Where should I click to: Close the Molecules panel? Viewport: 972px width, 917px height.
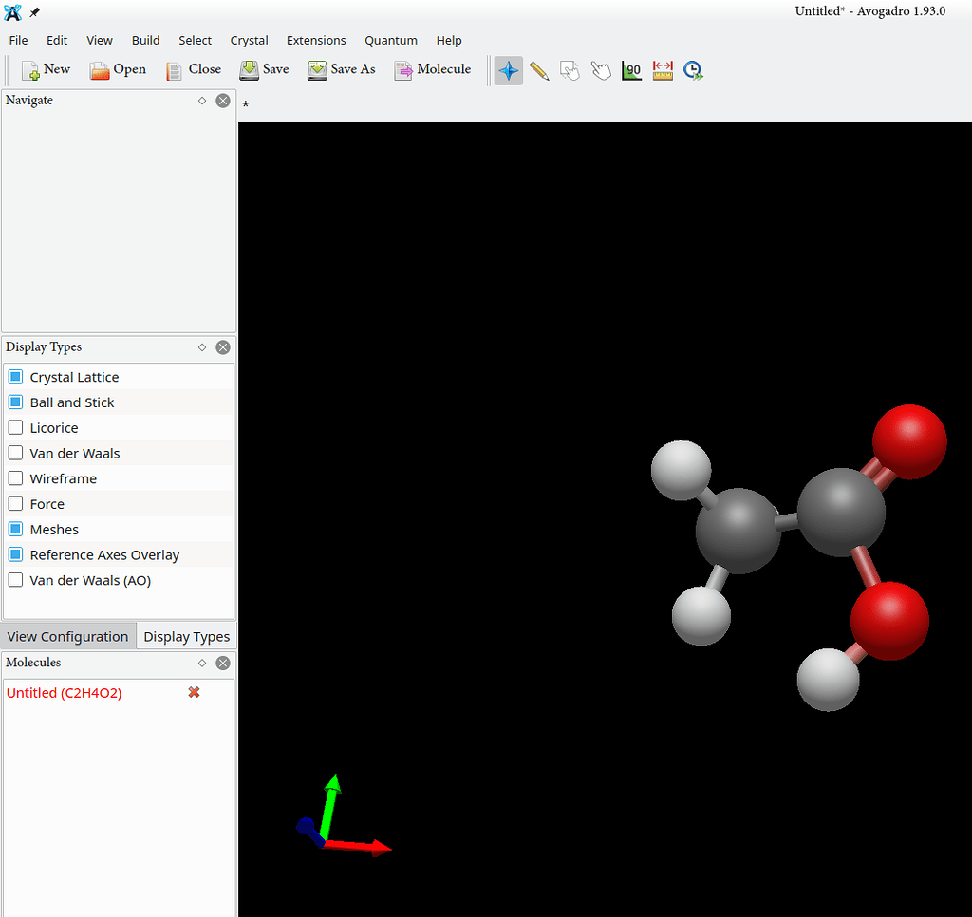[223, 663]
